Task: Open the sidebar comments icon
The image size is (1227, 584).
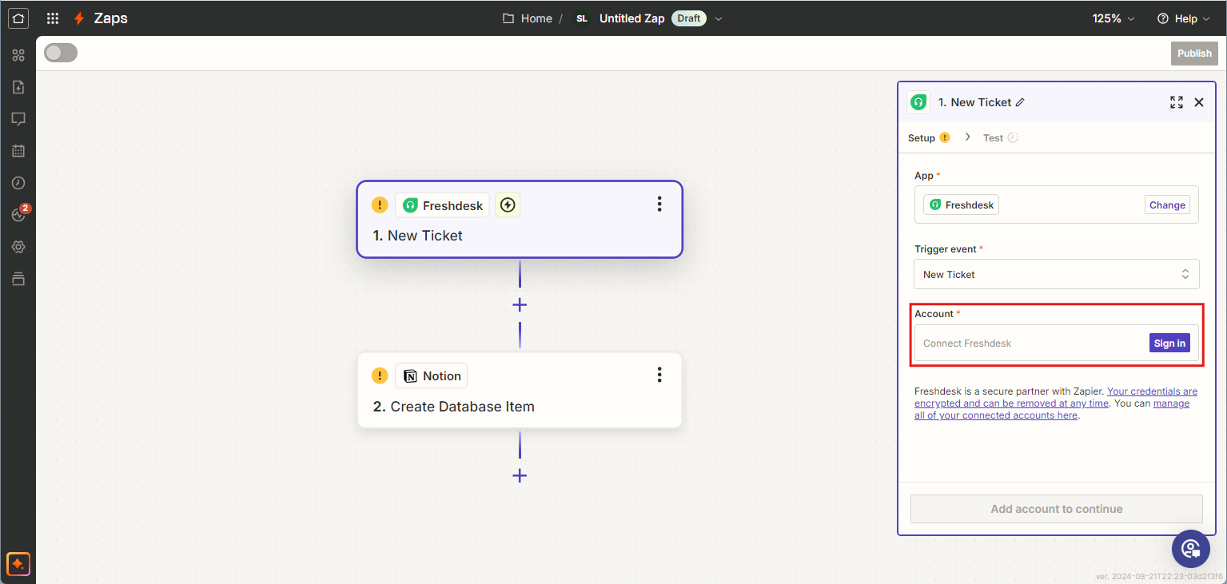Action: [18, 119]
